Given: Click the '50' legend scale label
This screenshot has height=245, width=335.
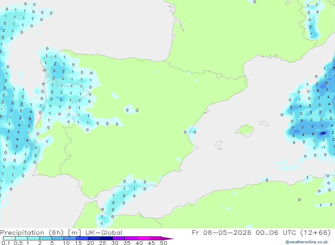Looking at the screenshot, I should tap(164, 243).
